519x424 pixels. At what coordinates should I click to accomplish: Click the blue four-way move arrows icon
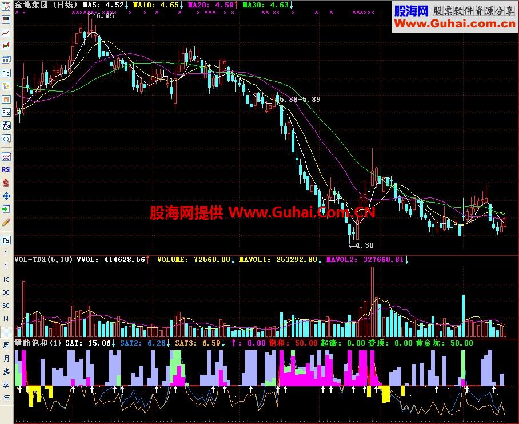tap(6, 196)
